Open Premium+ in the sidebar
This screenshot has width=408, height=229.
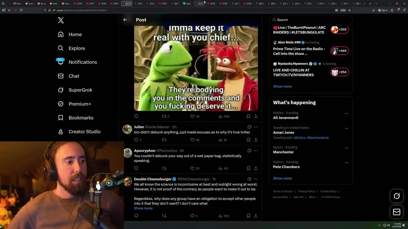74,104
